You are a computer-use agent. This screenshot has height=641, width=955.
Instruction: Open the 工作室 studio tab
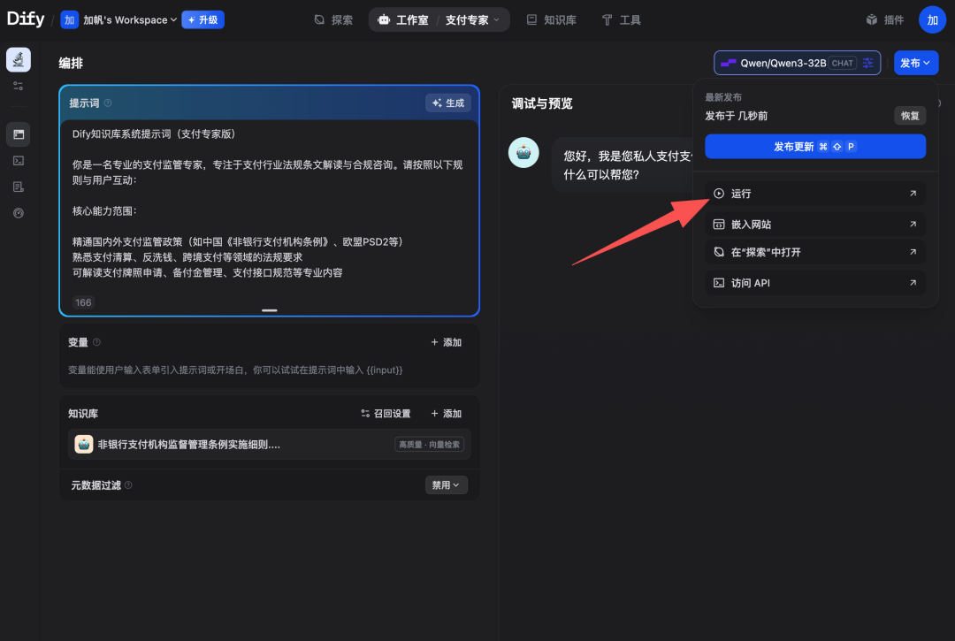403,20
